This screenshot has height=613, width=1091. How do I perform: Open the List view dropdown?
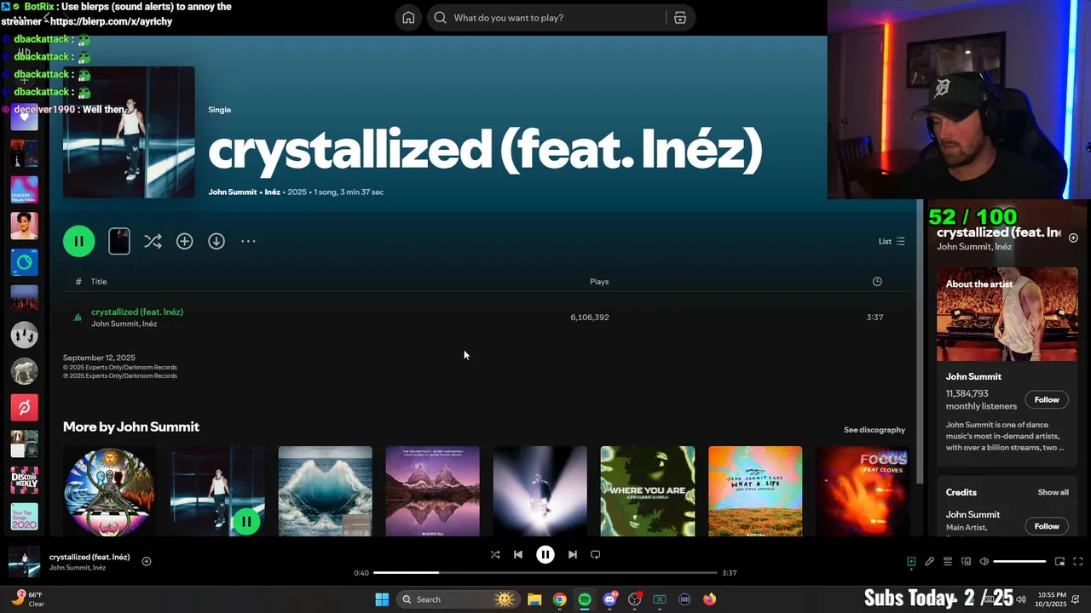[892, 241]
